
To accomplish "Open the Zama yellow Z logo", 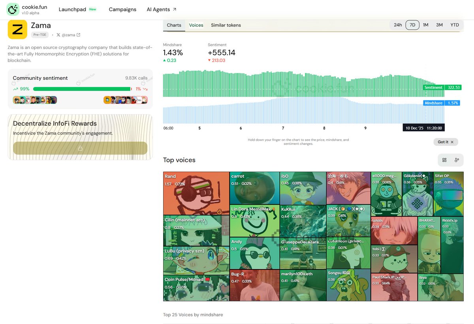I will (x=17, y=29).
